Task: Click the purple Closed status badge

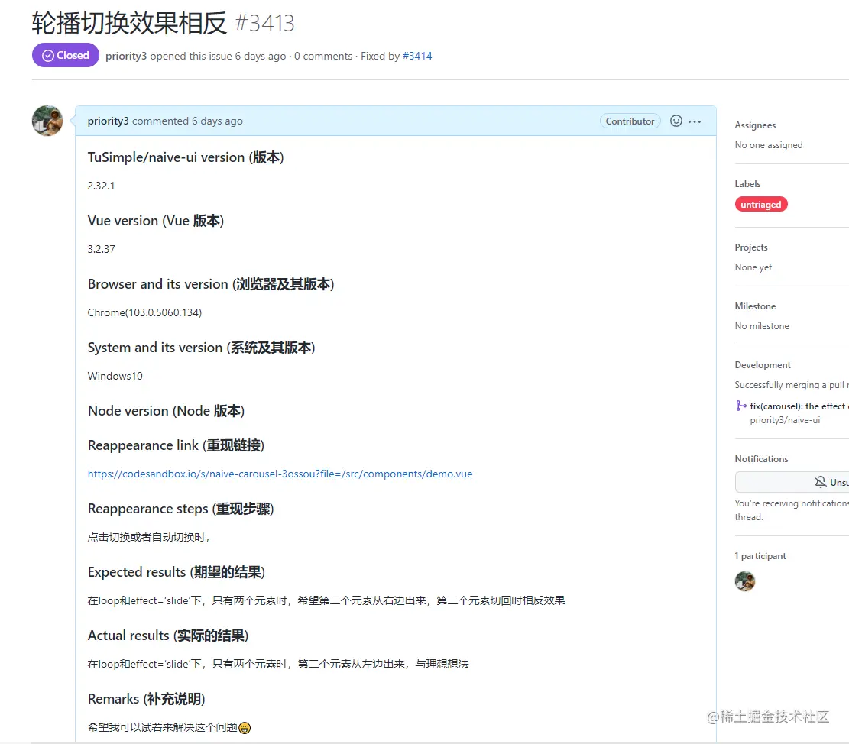Action: point(66,55)
